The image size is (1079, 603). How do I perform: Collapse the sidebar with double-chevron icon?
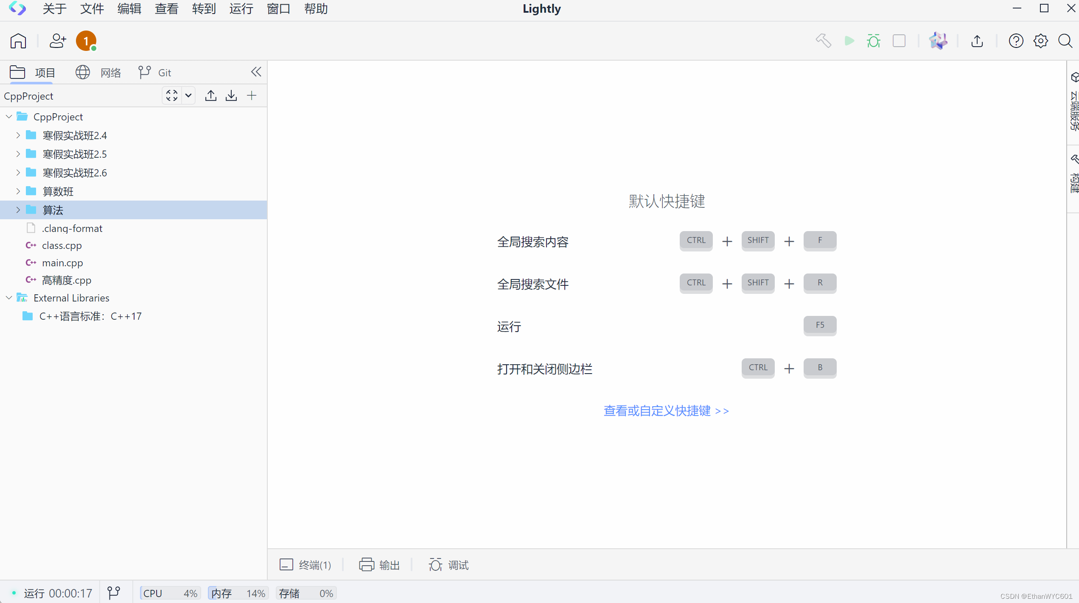click(x=256, y=72)
